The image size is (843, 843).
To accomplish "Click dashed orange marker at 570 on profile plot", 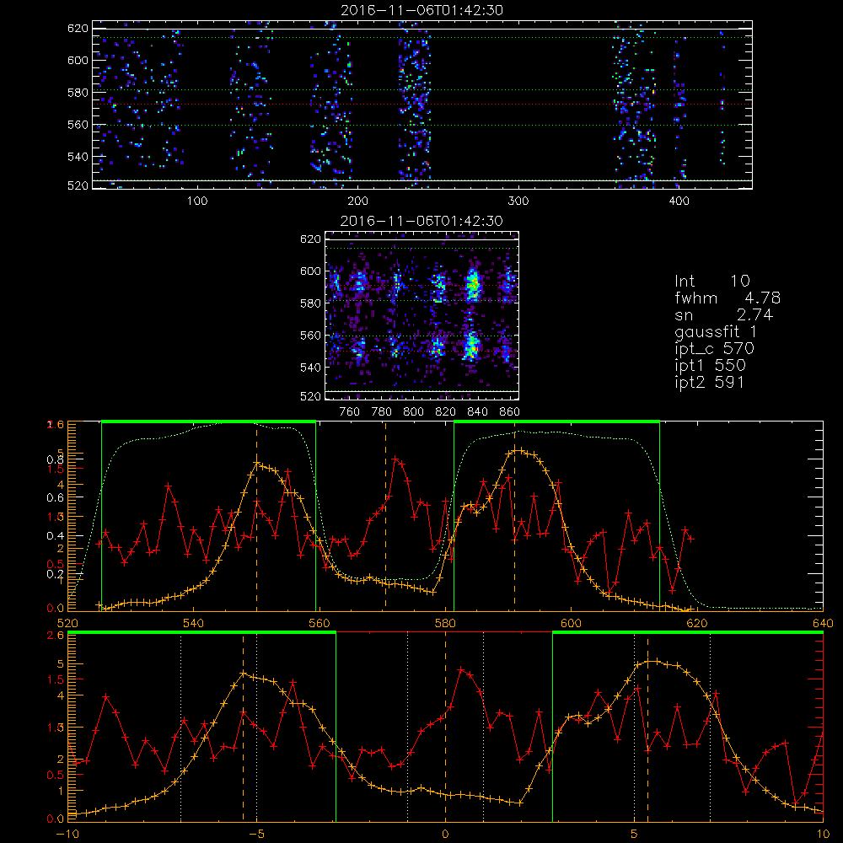I will (x=385, y=516).
